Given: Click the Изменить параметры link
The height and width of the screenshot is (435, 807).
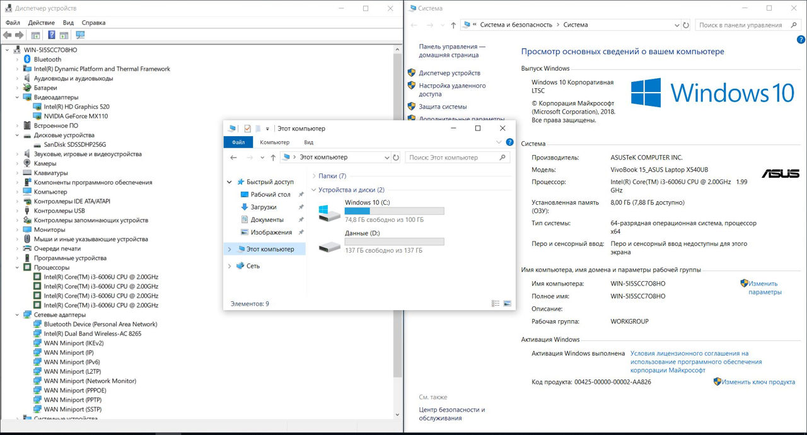Looking at the screenshot, I should click(x=765, y=287).
